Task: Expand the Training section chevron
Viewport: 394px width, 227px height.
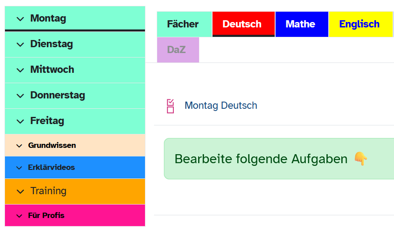Action: point(20,191)
